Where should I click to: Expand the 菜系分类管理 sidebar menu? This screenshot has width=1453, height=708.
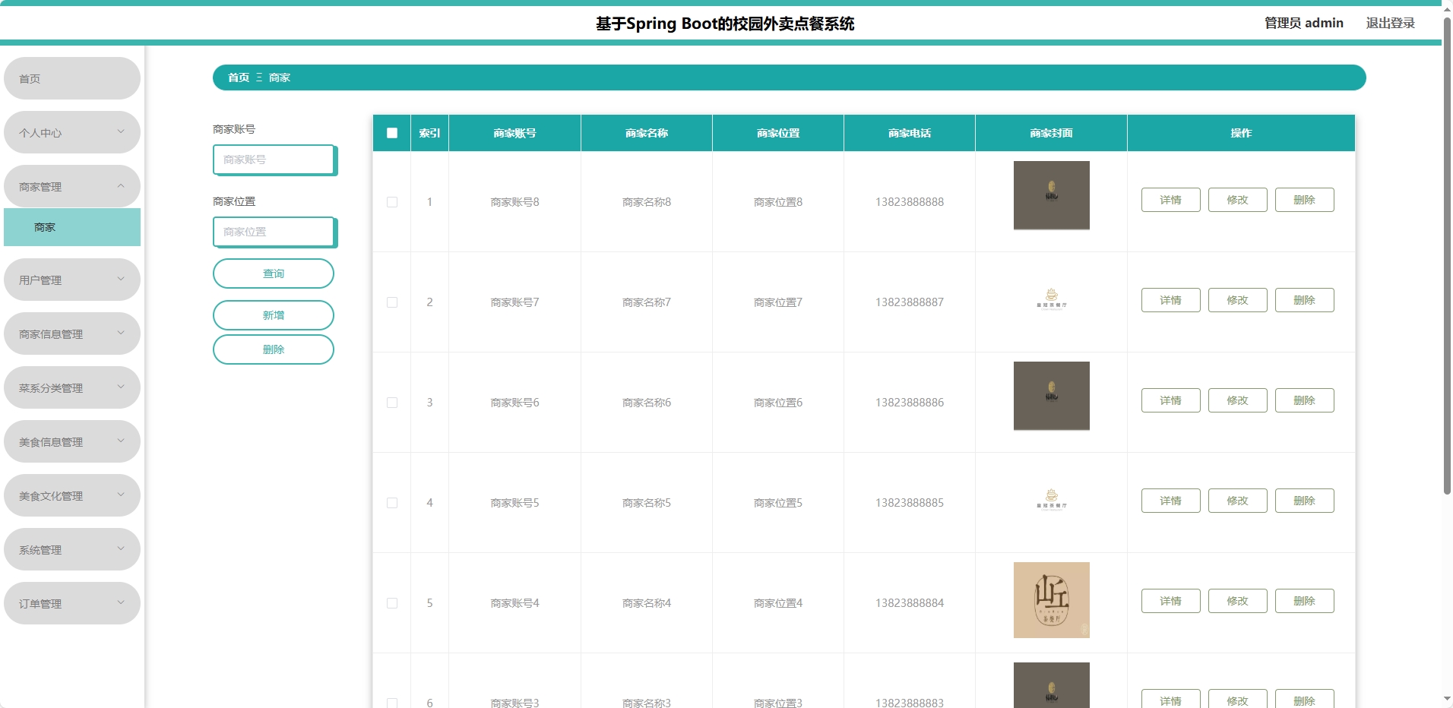click(72, 387)
